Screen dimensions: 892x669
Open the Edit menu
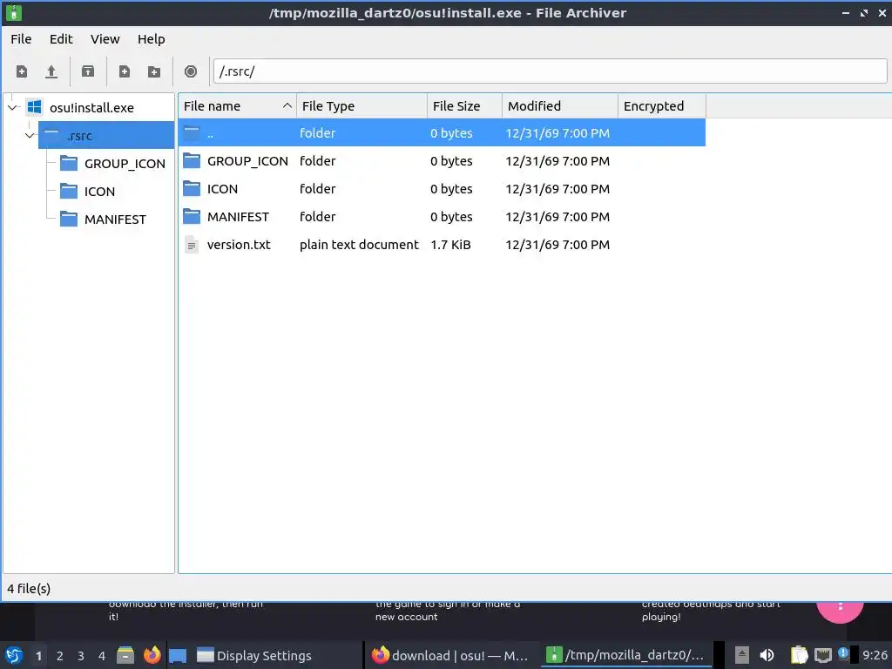(61, 39)
